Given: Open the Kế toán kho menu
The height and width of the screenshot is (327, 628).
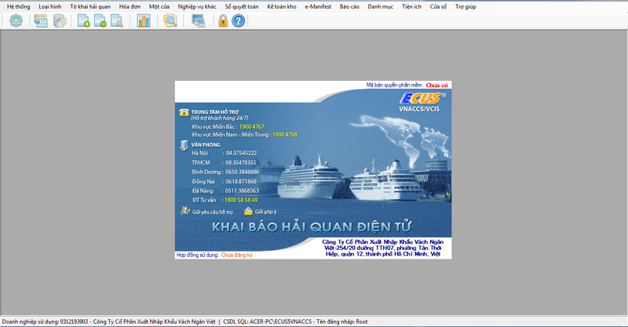Looking at the screenshot, I should pyautogui.click(x=282, y=6).
